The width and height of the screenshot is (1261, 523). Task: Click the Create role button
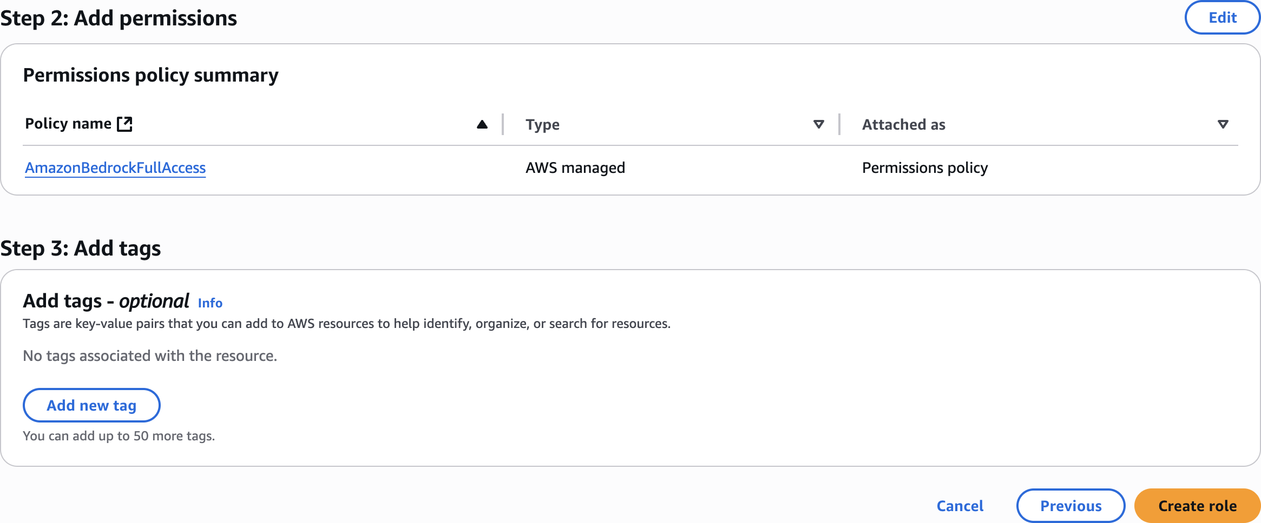pyautogui.click(x=1197, y=506)
